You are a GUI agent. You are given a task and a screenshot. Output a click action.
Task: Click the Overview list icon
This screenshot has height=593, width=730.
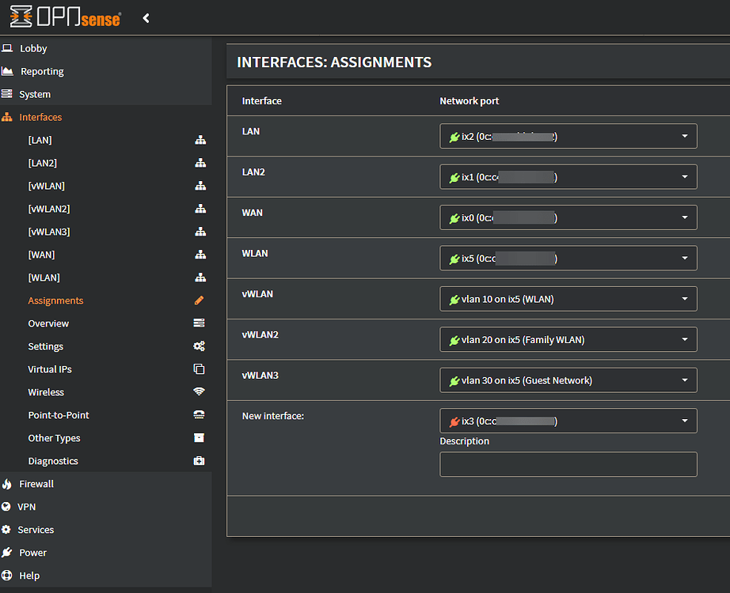tap(200, 323)
